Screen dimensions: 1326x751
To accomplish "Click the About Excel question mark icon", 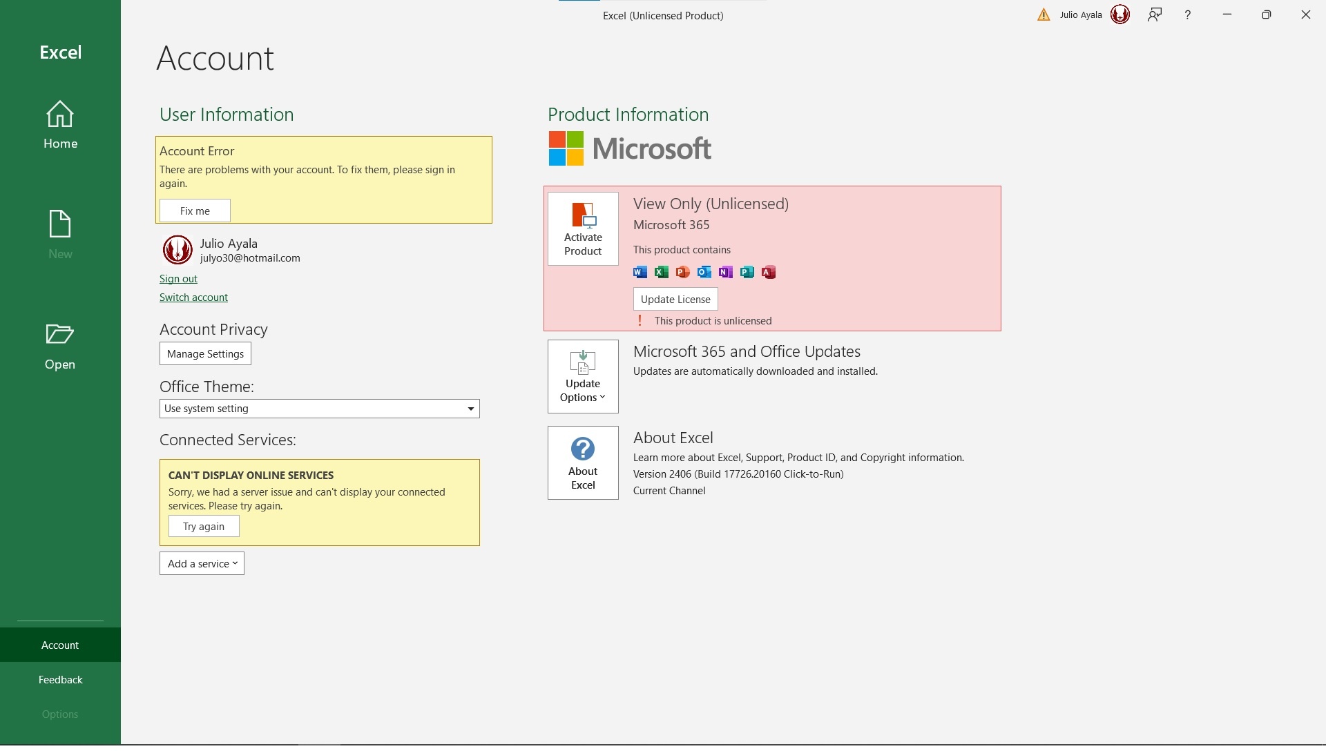I will [583, 449].
